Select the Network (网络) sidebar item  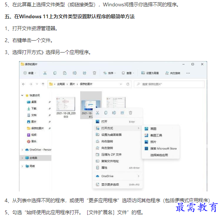coord(30,166)
